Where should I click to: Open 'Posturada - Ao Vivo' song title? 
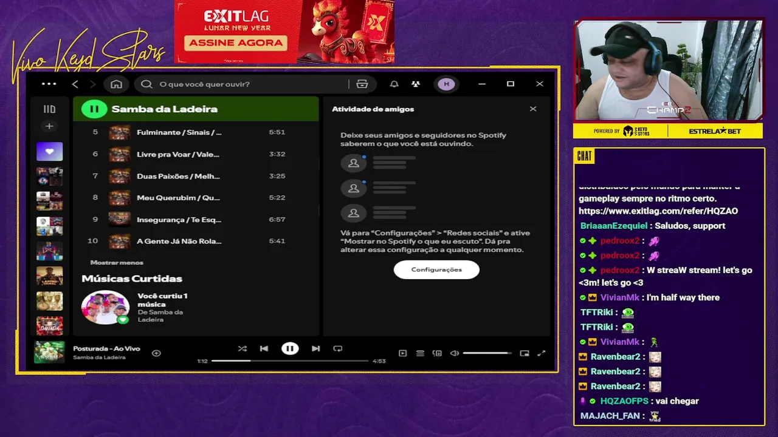106,348
